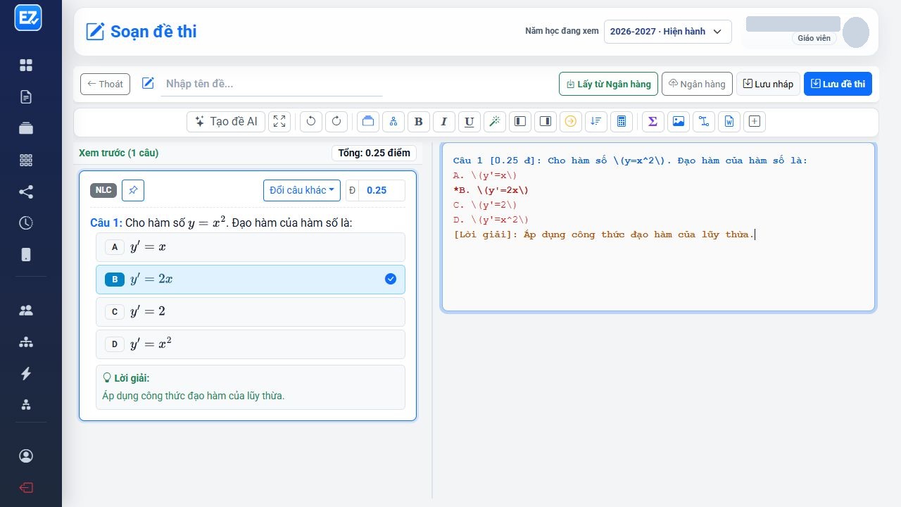Open the school year dropdown 2026-2027
The image size is (901, 507).
(x=667, y=32)
